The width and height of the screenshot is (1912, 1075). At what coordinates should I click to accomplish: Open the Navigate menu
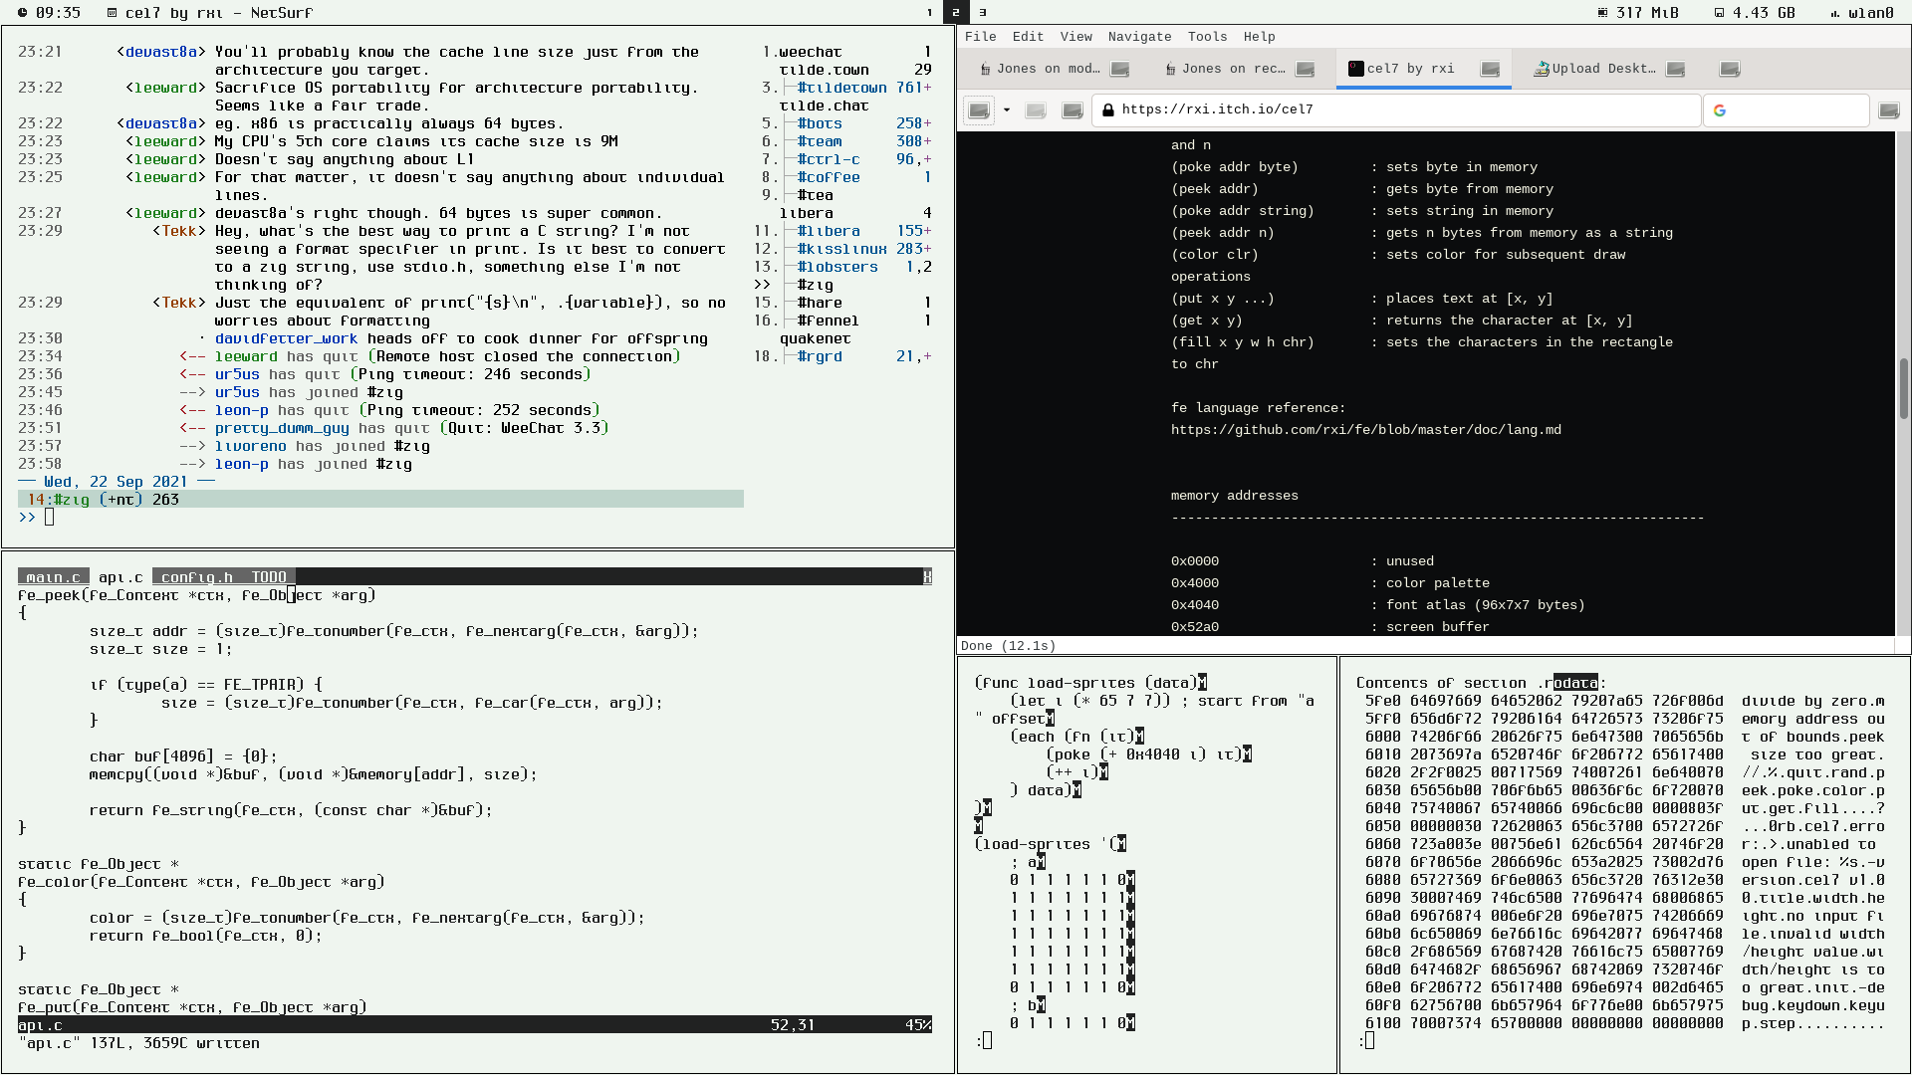coord(1139,37)
